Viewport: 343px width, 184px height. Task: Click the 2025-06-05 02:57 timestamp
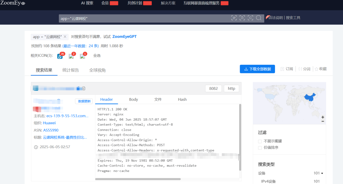(55, 147)
